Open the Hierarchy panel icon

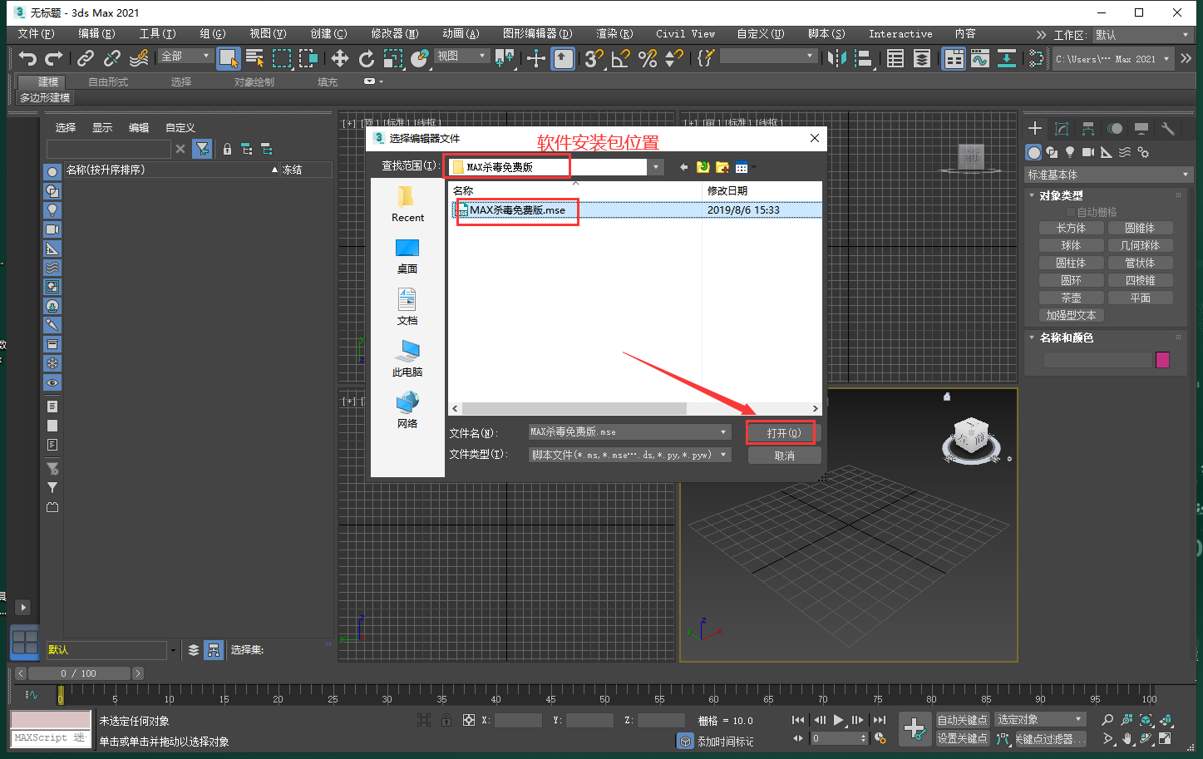tap(1087, 128)
